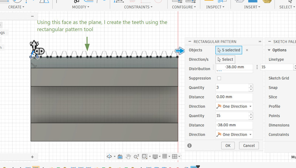Toggle the Suppression checkbox

(219, 78)
